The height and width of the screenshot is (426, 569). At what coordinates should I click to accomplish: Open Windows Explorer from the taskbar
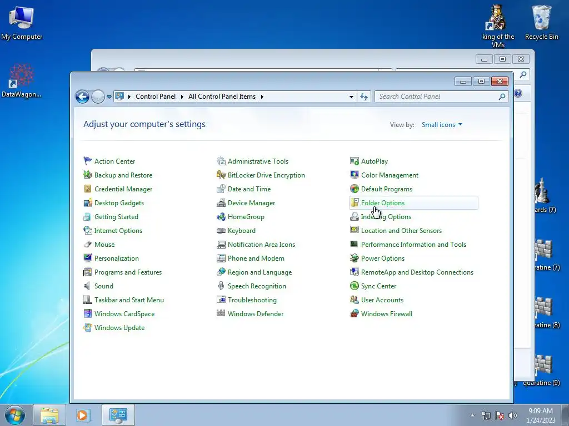click(x=49, y=415)
